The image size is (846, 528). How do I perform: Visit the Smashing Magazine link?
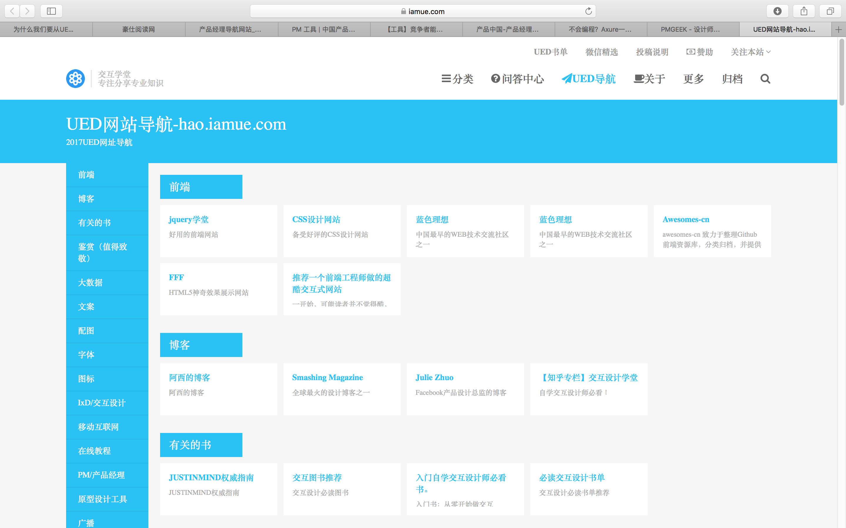(327, 377)
